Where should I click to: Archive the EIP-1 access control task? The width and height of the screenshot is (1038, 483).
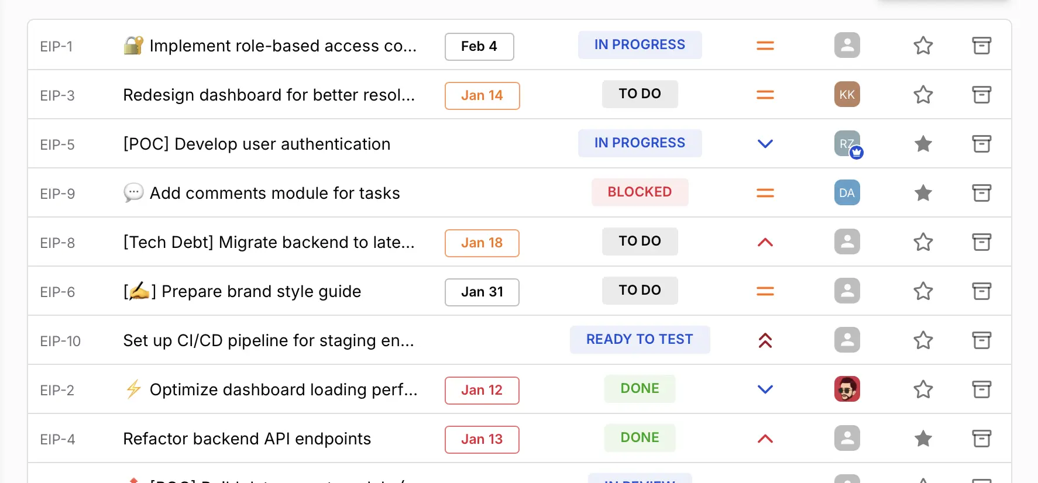point(981,45)
